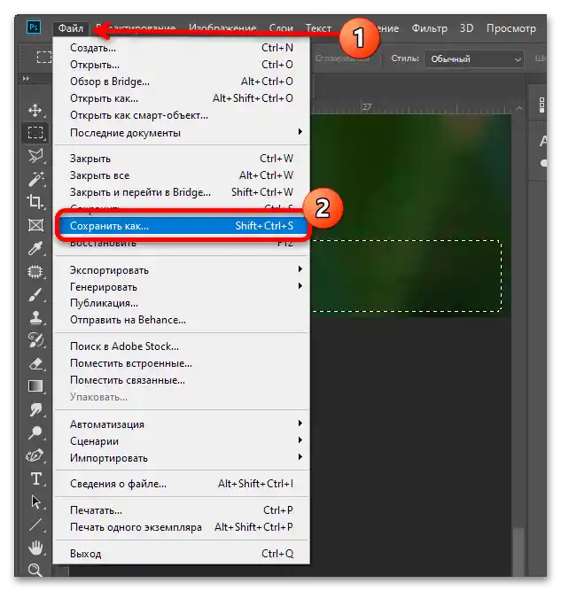561x591 pixels.
Task: Choose Закрыть и перейти в Bridge...
Action: [x=182, y=192]
